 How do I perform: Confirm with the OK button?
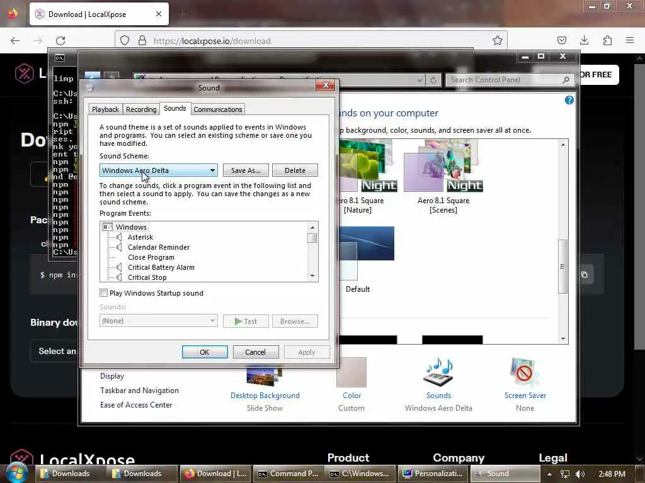click(205, 352)
